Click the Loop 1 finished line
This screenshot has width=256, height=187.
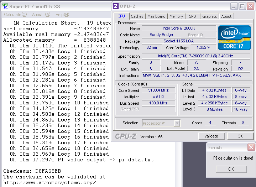(x=58, y=51)
